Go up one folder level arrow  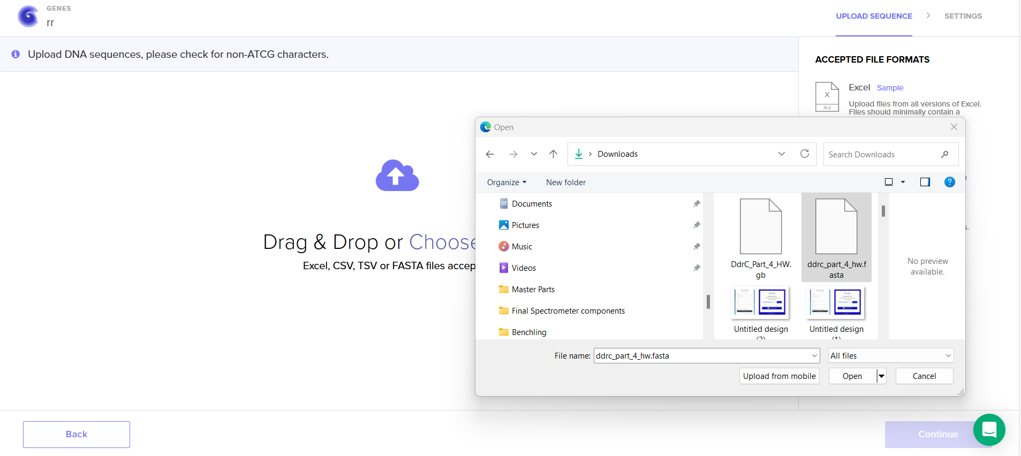tap(553, 154)
